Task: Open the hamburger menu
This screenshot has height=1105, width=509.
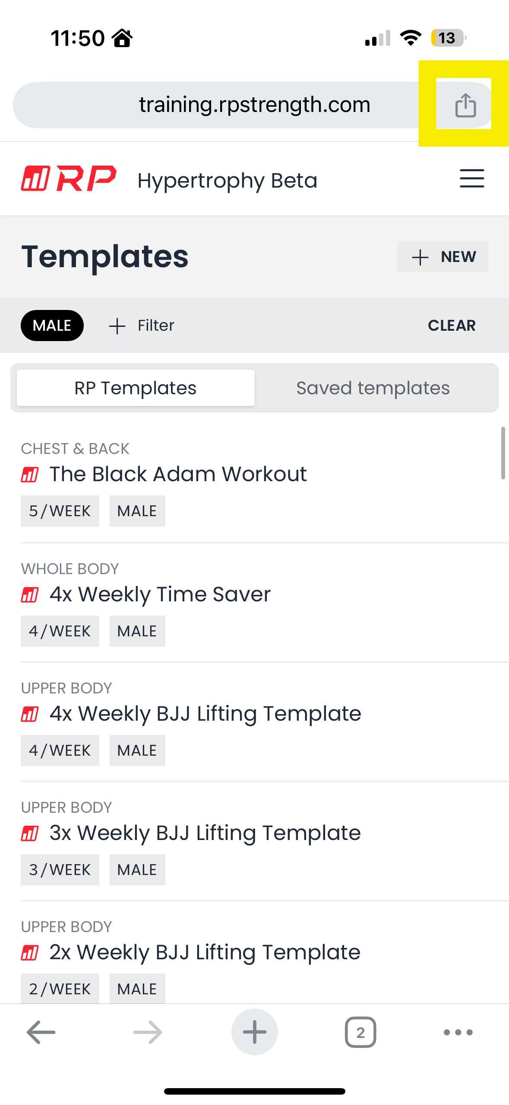Action: tap(471, 179)
